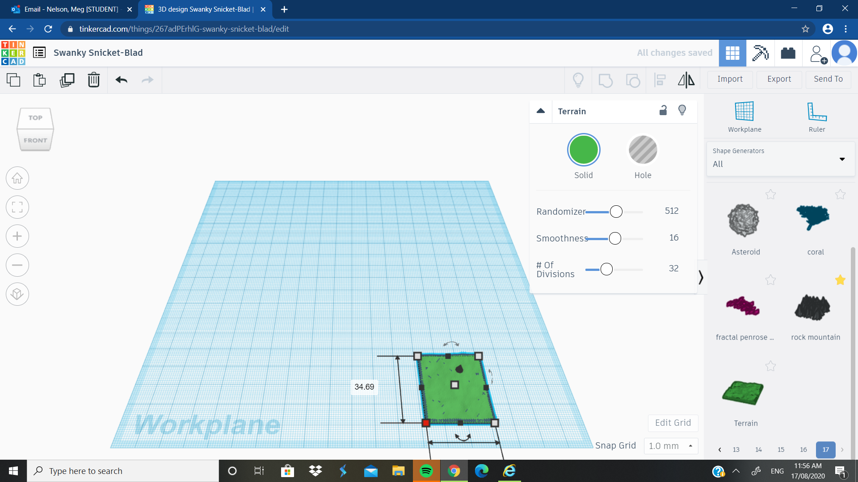Duplicate the selected shape

pyautogui.click(x=67, y=80)
